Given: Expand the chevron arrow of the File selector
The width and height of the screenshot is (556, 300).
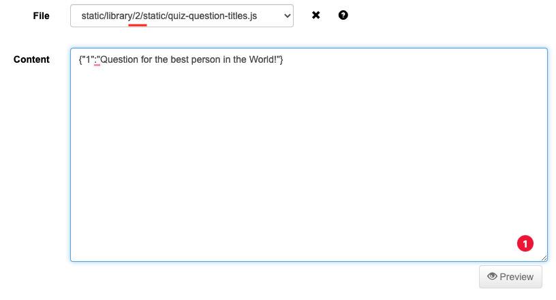Looking at the screenshot, I should [x=288, y=16].
